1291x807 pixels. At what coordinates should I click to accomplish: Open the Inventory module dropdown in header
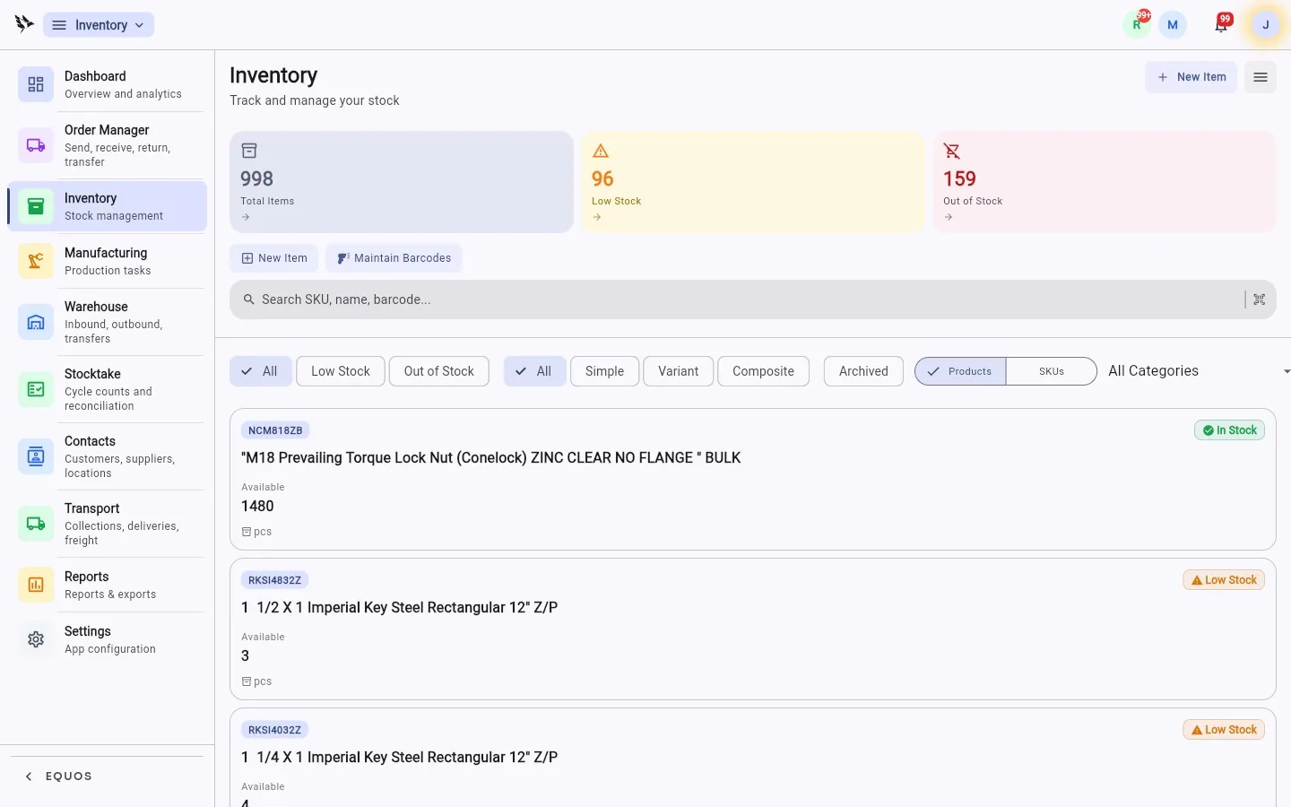[x=99, y=25]
